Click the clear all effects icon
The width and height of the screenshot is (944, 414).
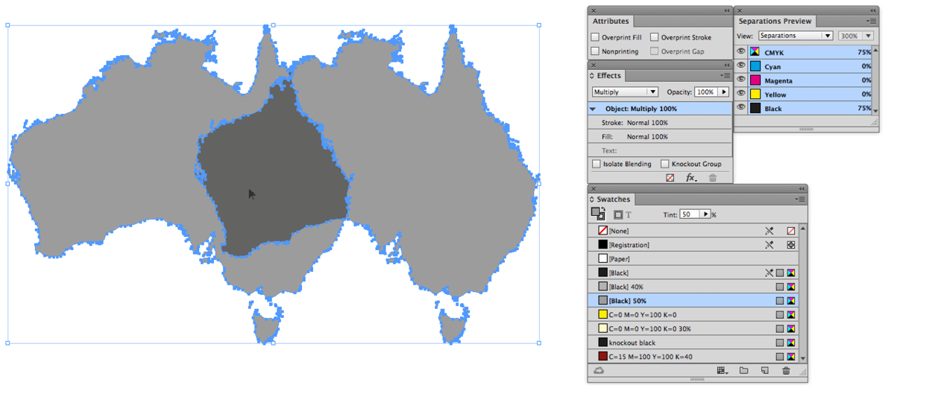click(670, 178)
